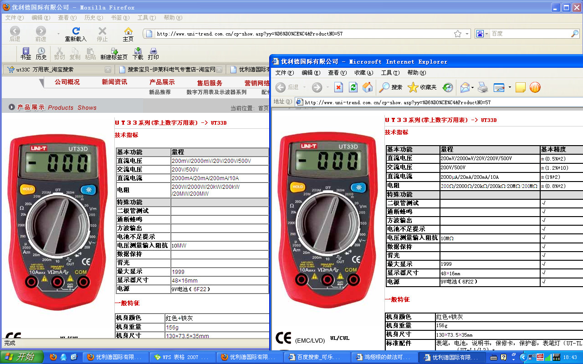Click IE orange globe toolbar icon
Screen dimensions: 583x364
tap(535, 87)
